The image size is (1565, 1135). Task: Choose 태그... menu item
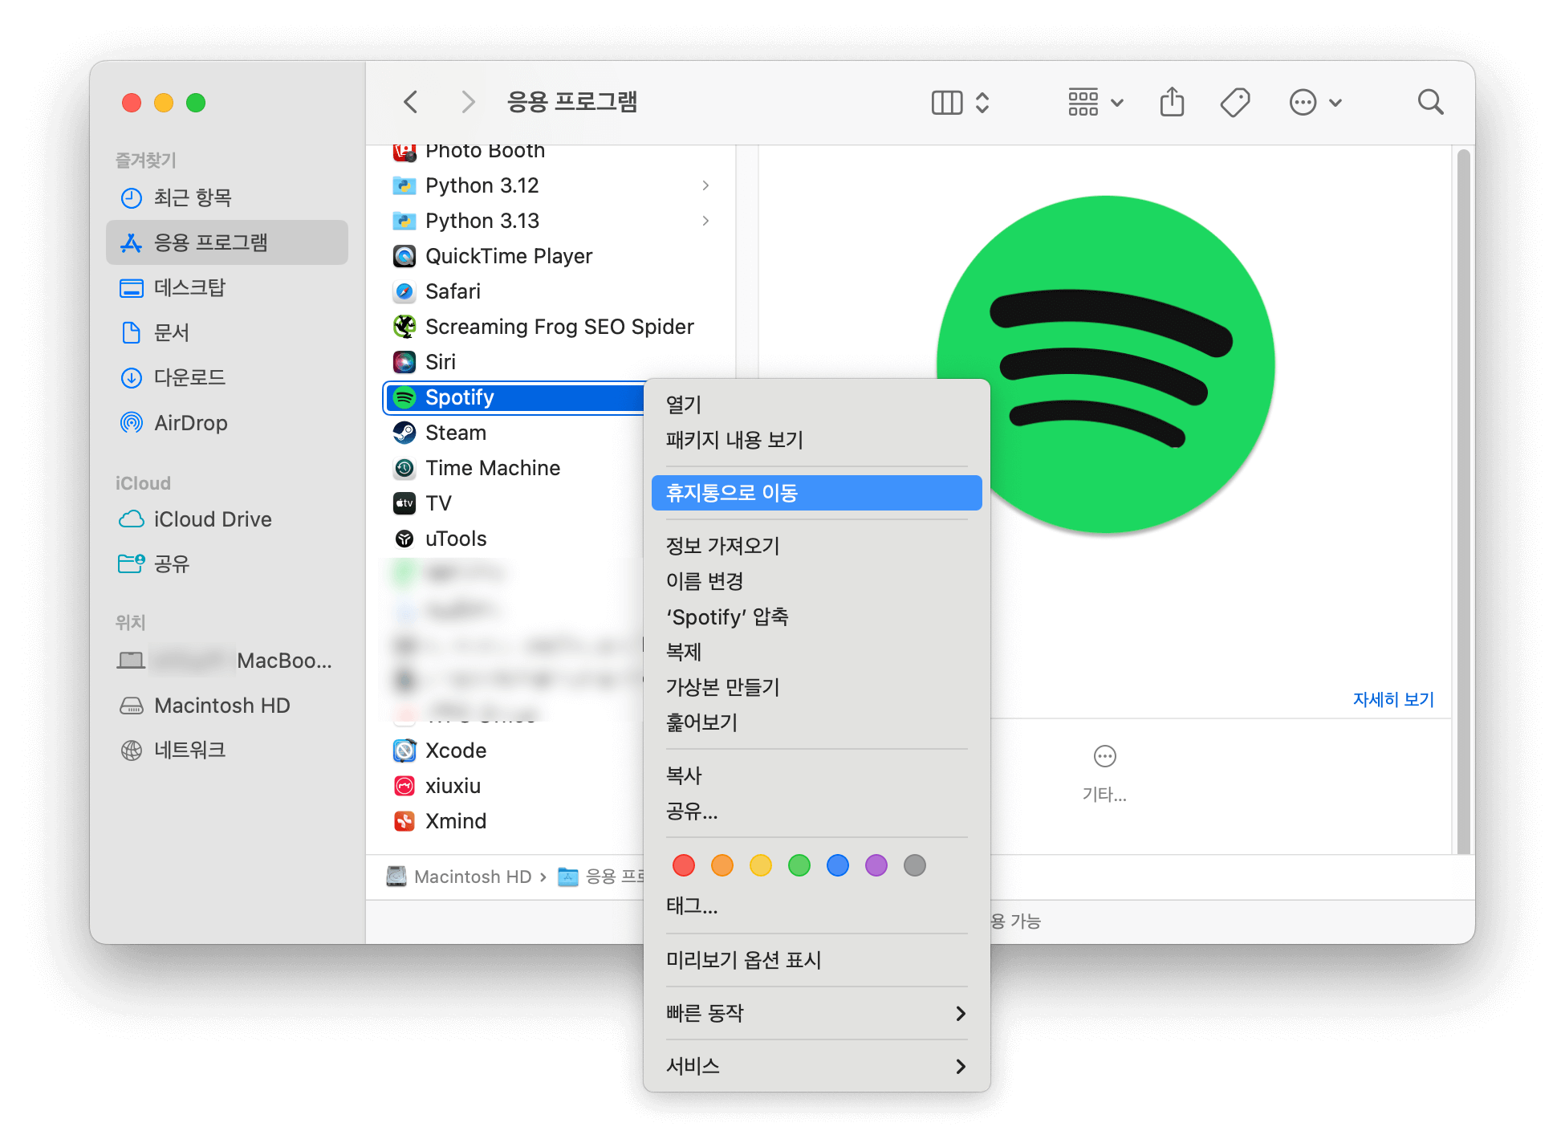pos(817,905)
